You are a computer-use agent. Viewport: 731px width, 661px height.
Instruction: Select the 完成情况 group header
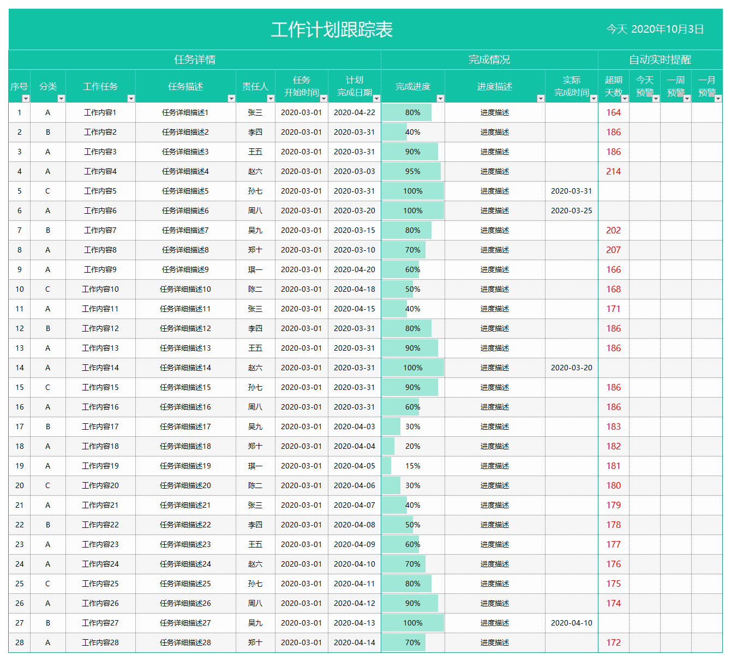(489, 59)
